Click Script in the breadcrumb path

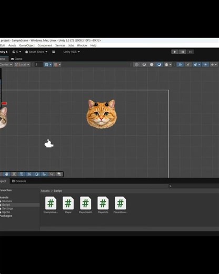[x=57, y=191]
